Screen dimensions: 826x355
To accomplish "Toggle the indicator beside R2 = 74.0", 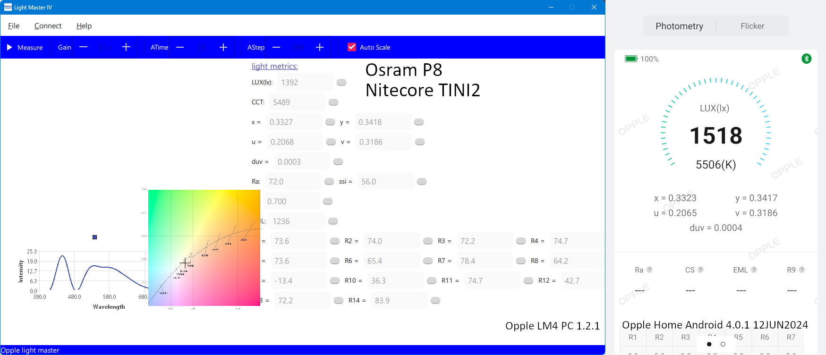I will coord(428,241).
